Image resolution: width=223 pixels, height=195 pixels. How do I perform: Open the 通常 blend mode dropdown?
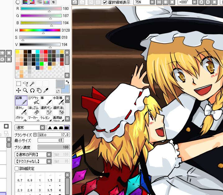[42, 128]
